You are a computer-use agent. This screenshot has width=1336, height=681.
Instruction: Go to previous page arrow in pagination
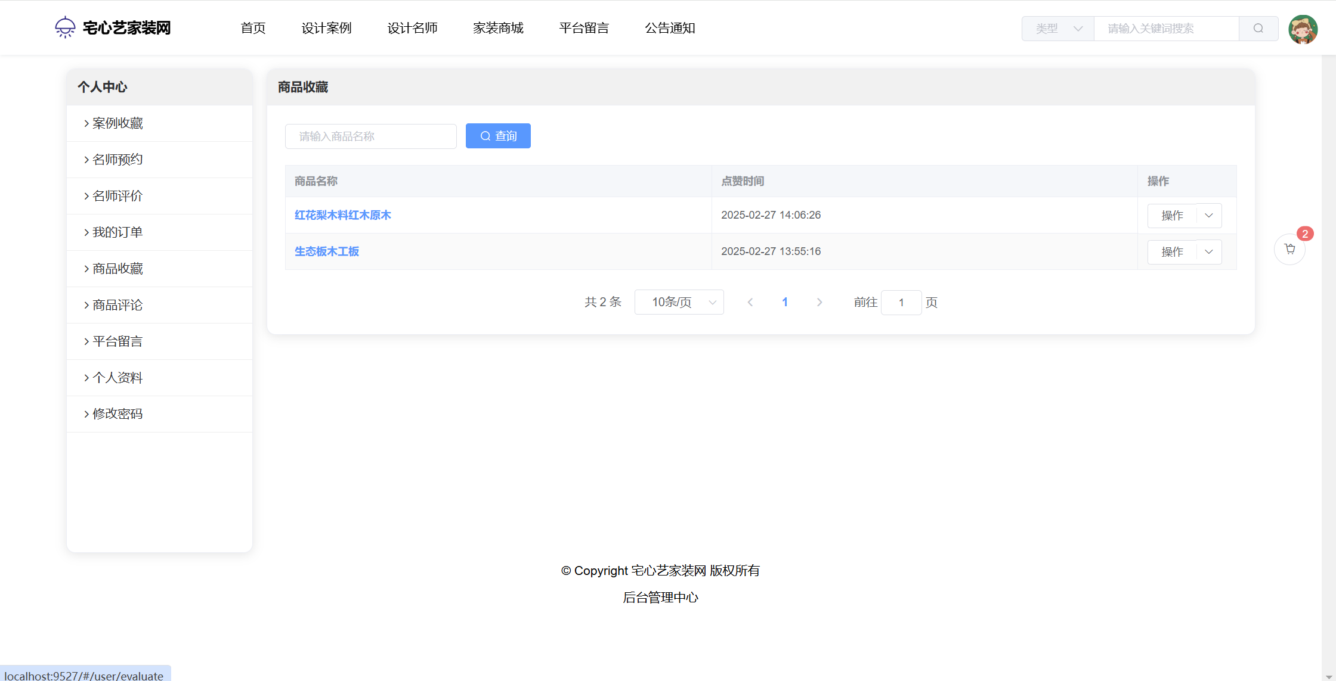coord(750,302)
